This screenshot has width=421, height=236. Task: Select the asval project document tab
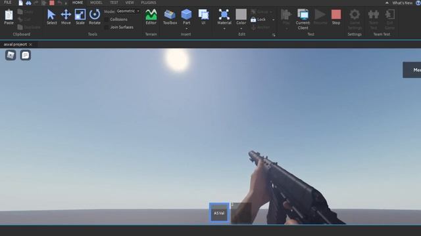[x=15, y=45]
